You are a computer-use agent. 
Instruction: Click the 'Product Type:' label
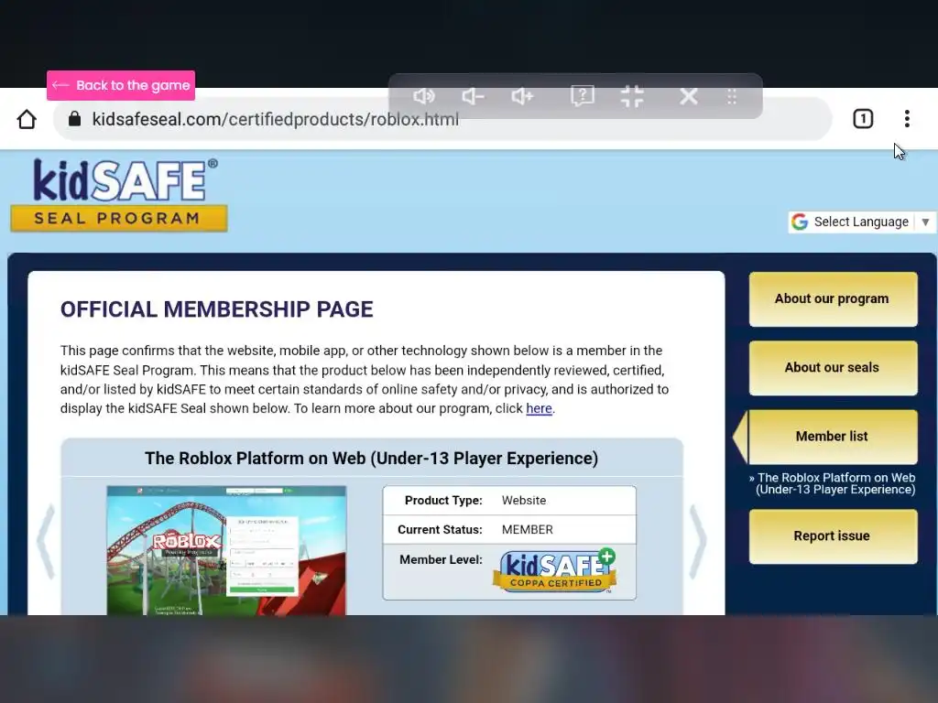point(443,501)
